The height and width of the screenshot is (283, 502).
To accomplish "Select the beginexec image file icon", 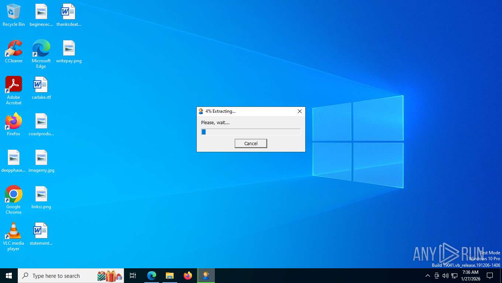I will pyautogui.click(x=41, y=15).
